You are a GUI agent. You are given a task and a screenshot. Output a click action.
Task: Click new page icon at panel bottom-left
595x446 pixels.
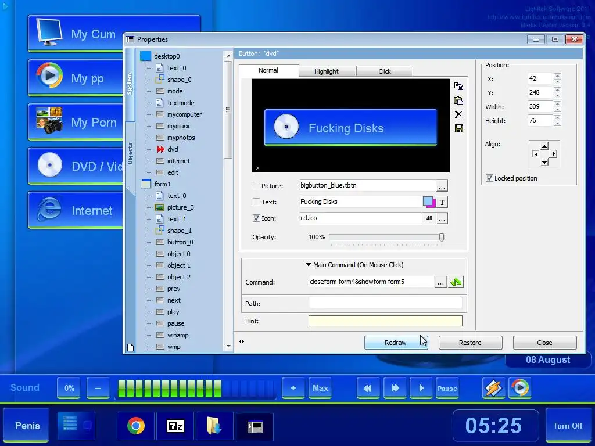(131, 347)
